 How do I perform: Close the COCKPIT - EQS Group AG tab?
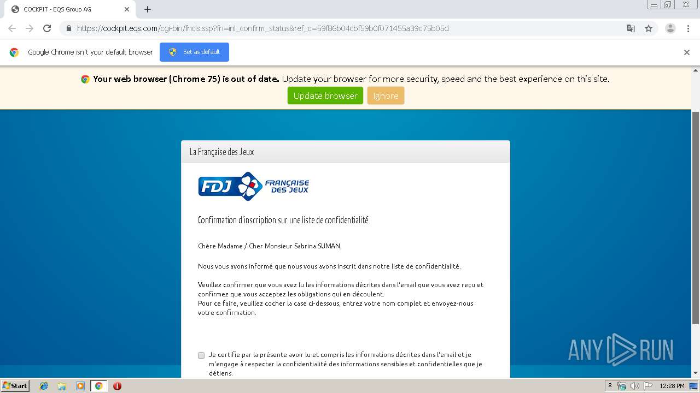(127, 9)
